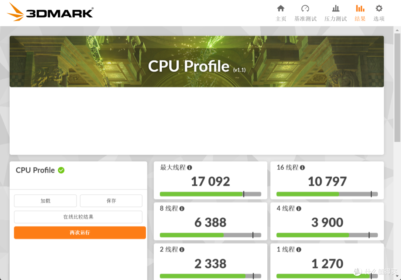Open the 主页 home icon
This screenshot has height=280, width=401.
[x=281, y=9]
